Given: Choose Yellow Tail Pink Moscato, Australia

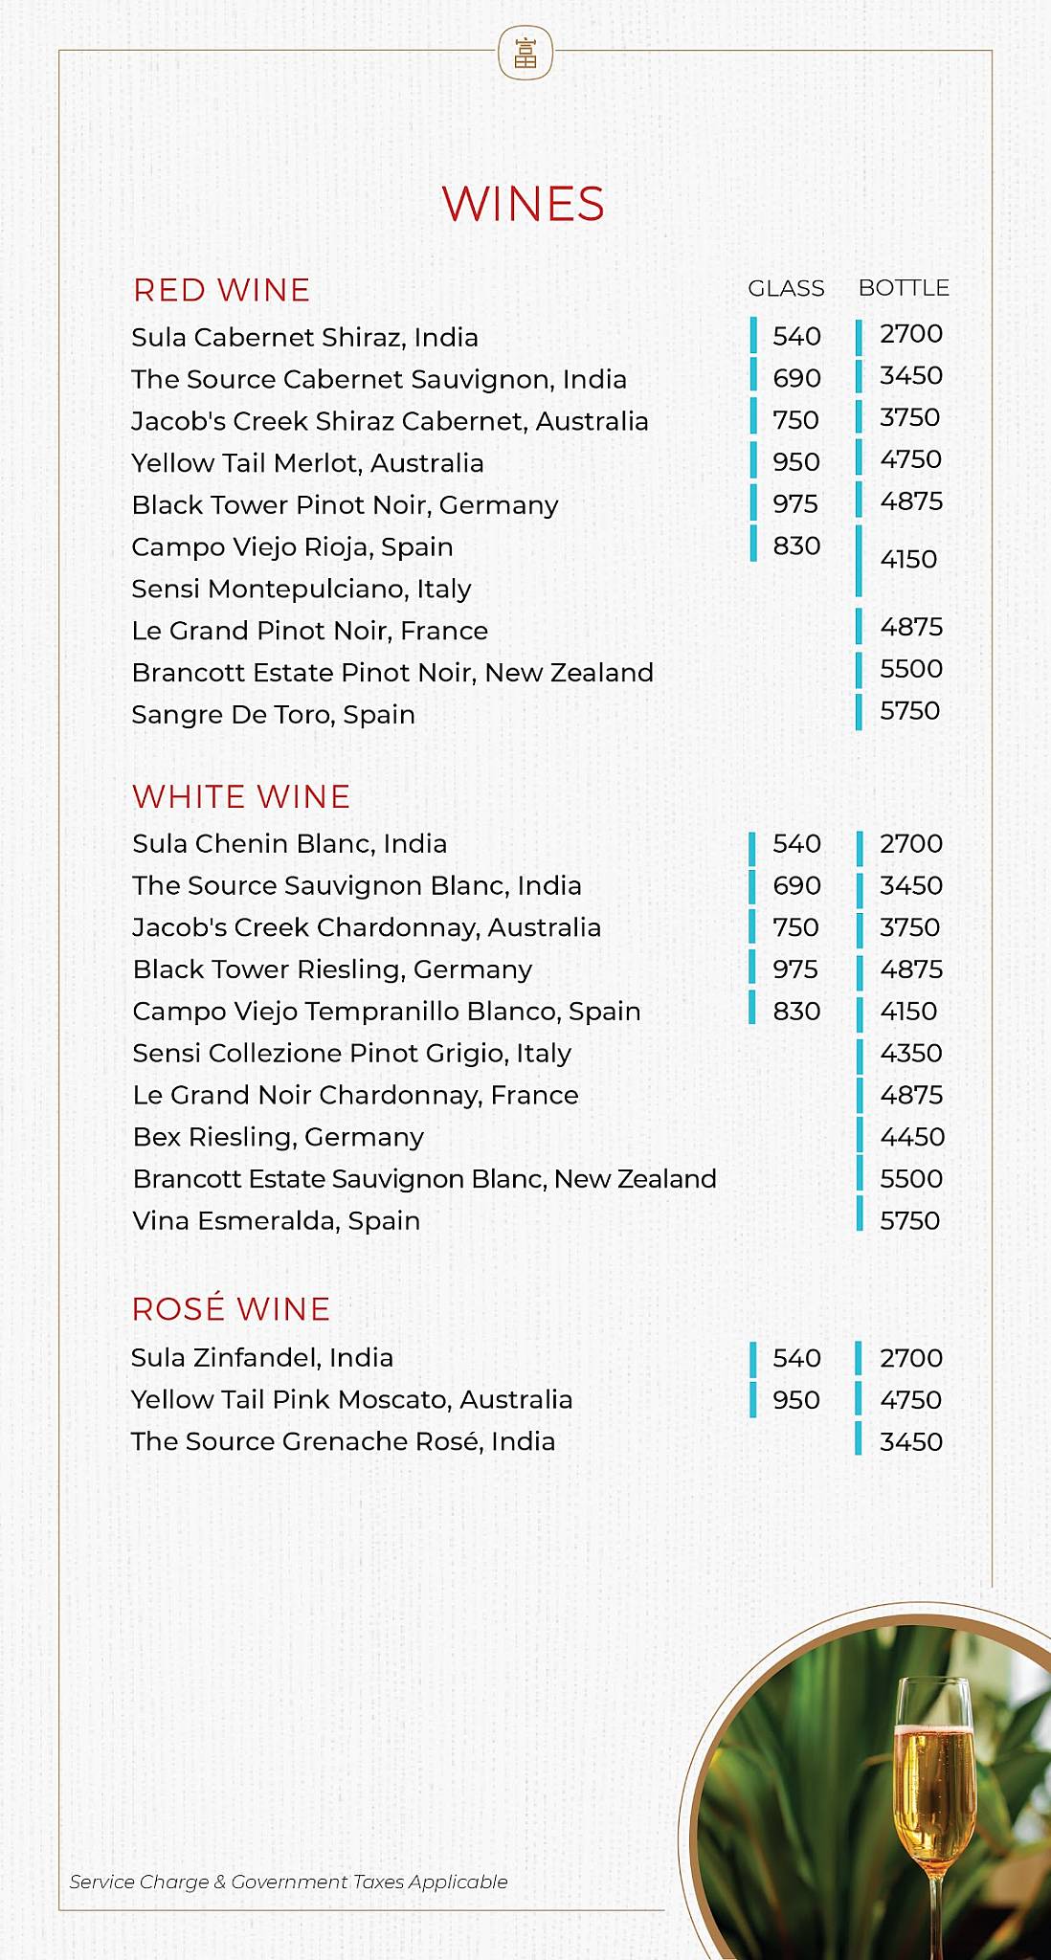Looking at the screenshot, I should (351, 1399).
